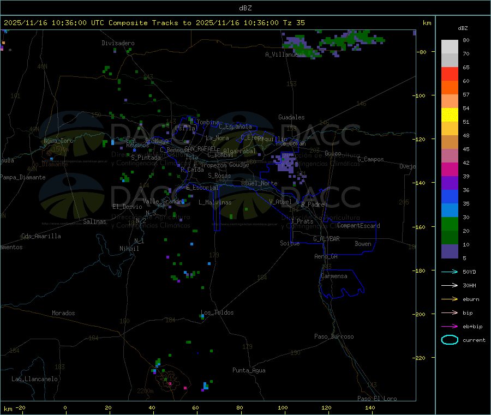Click the Valle_Grande place label
The width and height of the screenshot is (491, 415).
(x=162, y=201)
